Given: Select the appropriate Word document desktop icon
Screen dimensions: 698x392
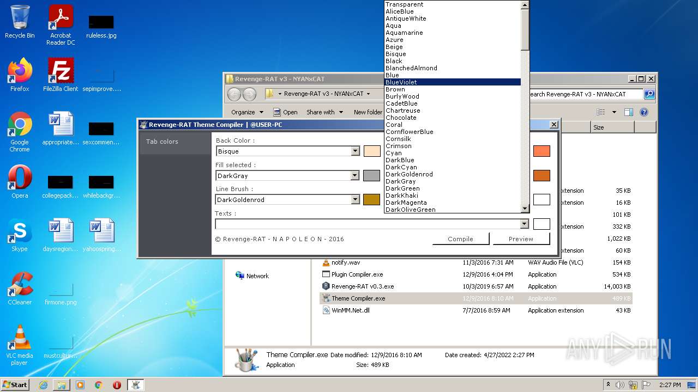Looking at the screenshot, I should 61,128.
